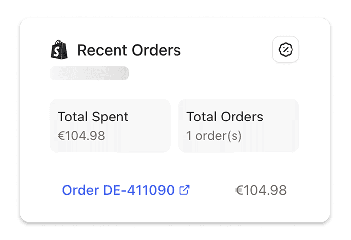
Task: Open the discount badge button
Action: 286,50
